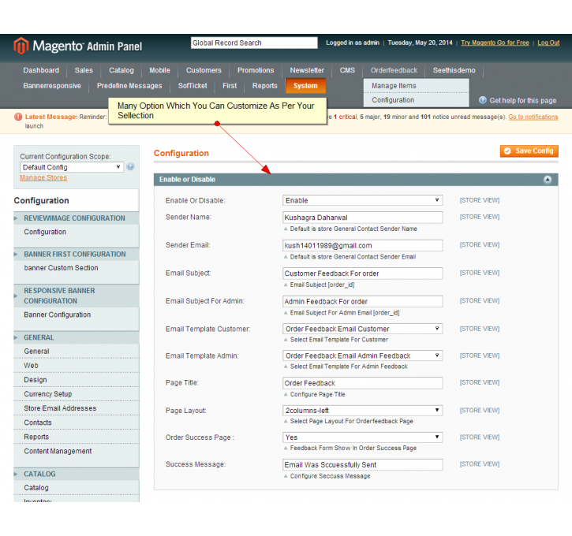Expand the GENERAL sidebar section
572x536 pixels.
click(x=77, y=338)
